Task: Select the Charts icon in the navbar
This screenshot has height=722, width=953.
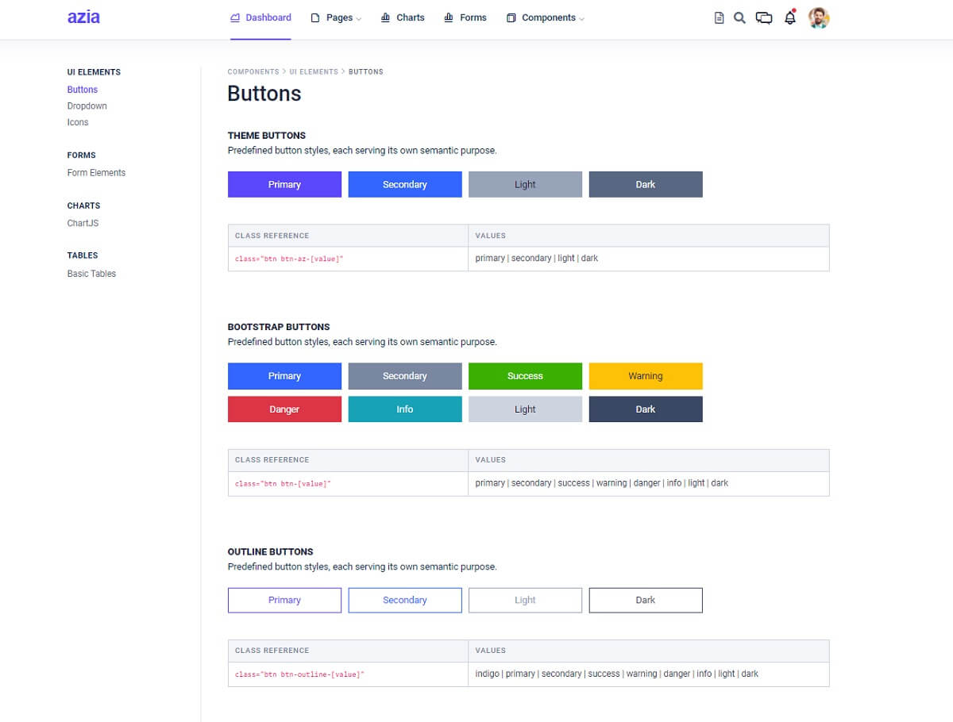Action: click(x=386, y=17)
